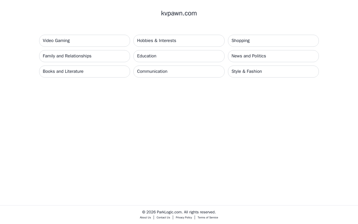This screenshot has height=224, width=358.
Task: Browse Books and Literature
Action: click(84, 71)
